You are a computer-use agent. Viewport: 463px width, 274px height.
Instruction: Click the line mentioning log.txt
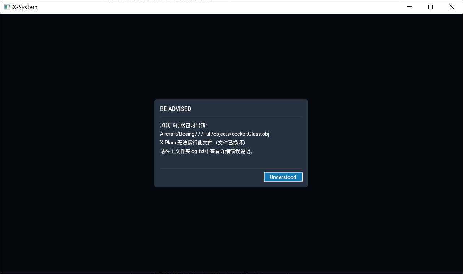coord(207,151)
